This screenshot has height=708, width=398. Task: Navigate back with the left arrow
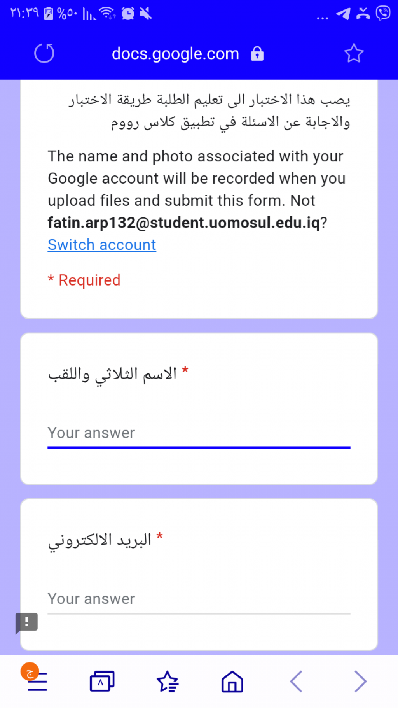click(x=296, y=681)
